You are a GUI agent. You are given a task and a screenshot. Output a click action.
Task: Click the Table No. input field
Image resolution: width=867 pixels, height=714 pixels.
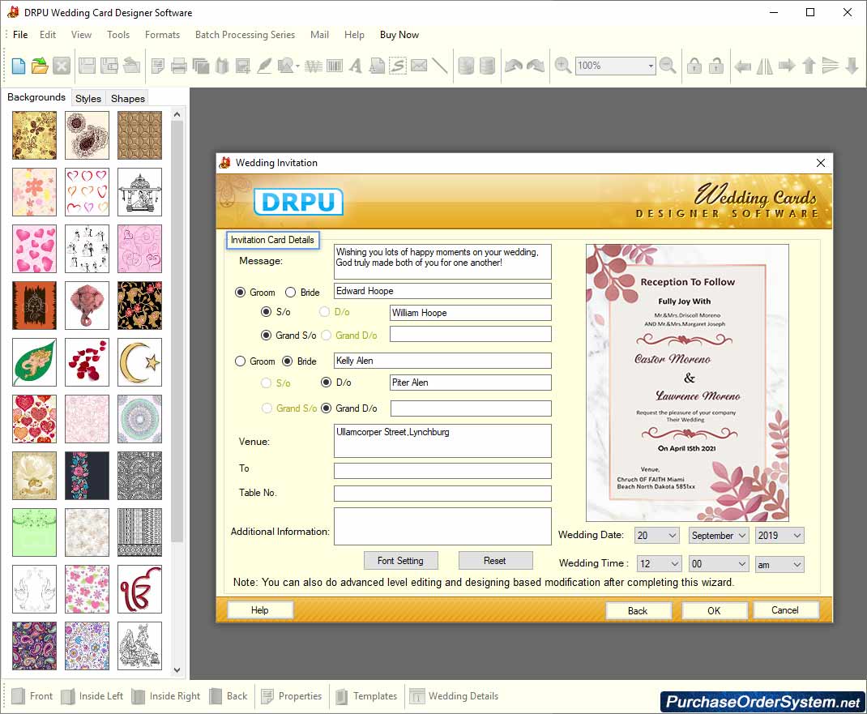[442, 494]
